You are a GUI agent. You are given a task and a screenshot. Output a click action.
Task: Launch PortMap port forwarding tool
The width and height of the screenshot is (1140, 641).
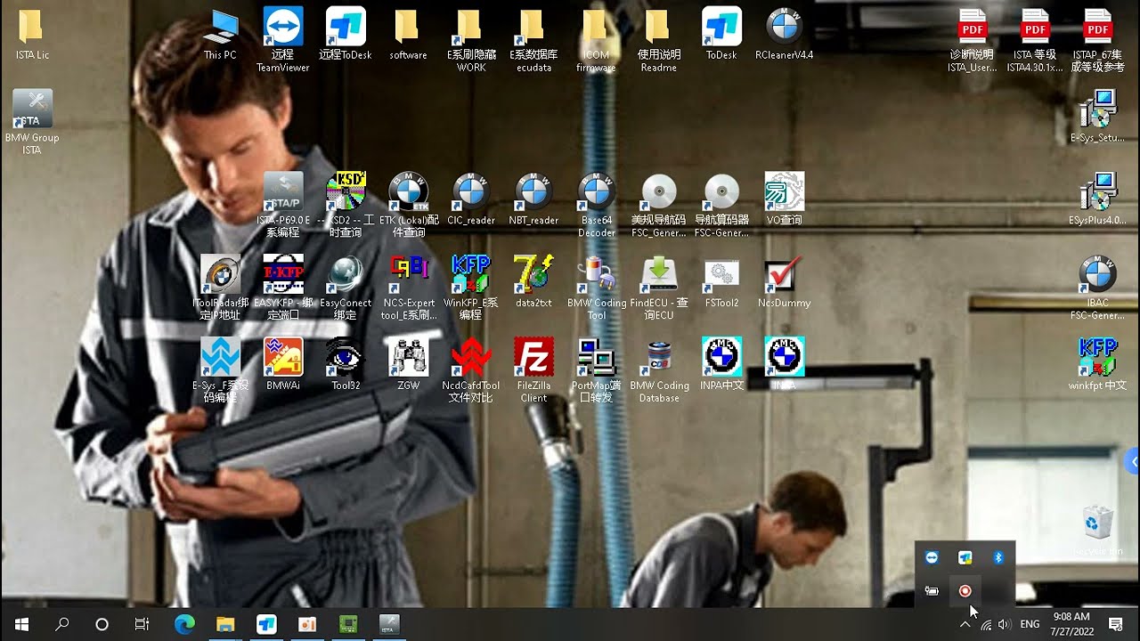pyautogui.click(x=597, y=369)
